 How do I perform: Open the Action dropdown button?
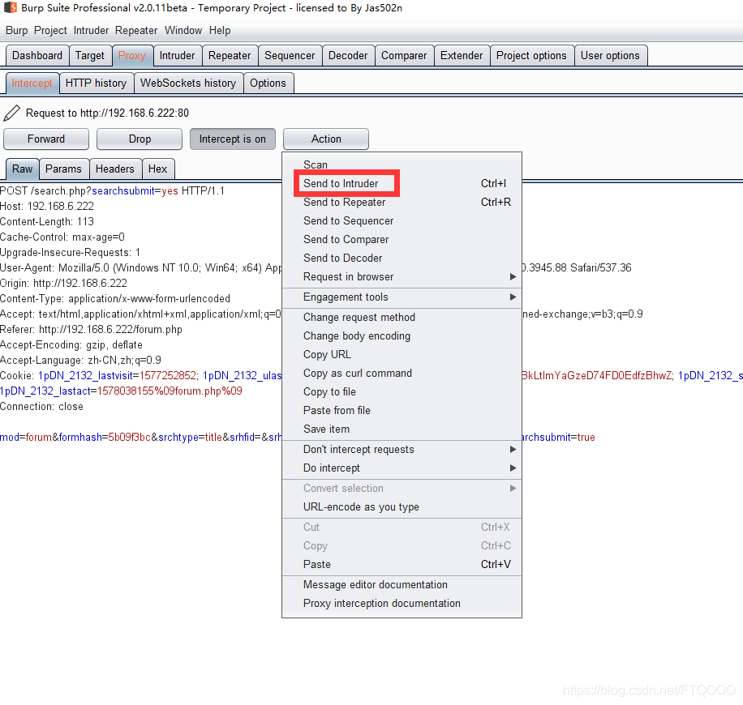pyautogui.click(x=326, y=139)
